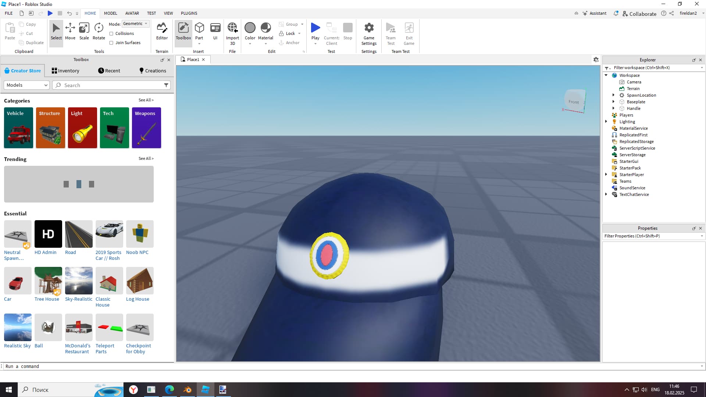Click the Toolbox search field
706x397 pixels.
coord(111,85)
